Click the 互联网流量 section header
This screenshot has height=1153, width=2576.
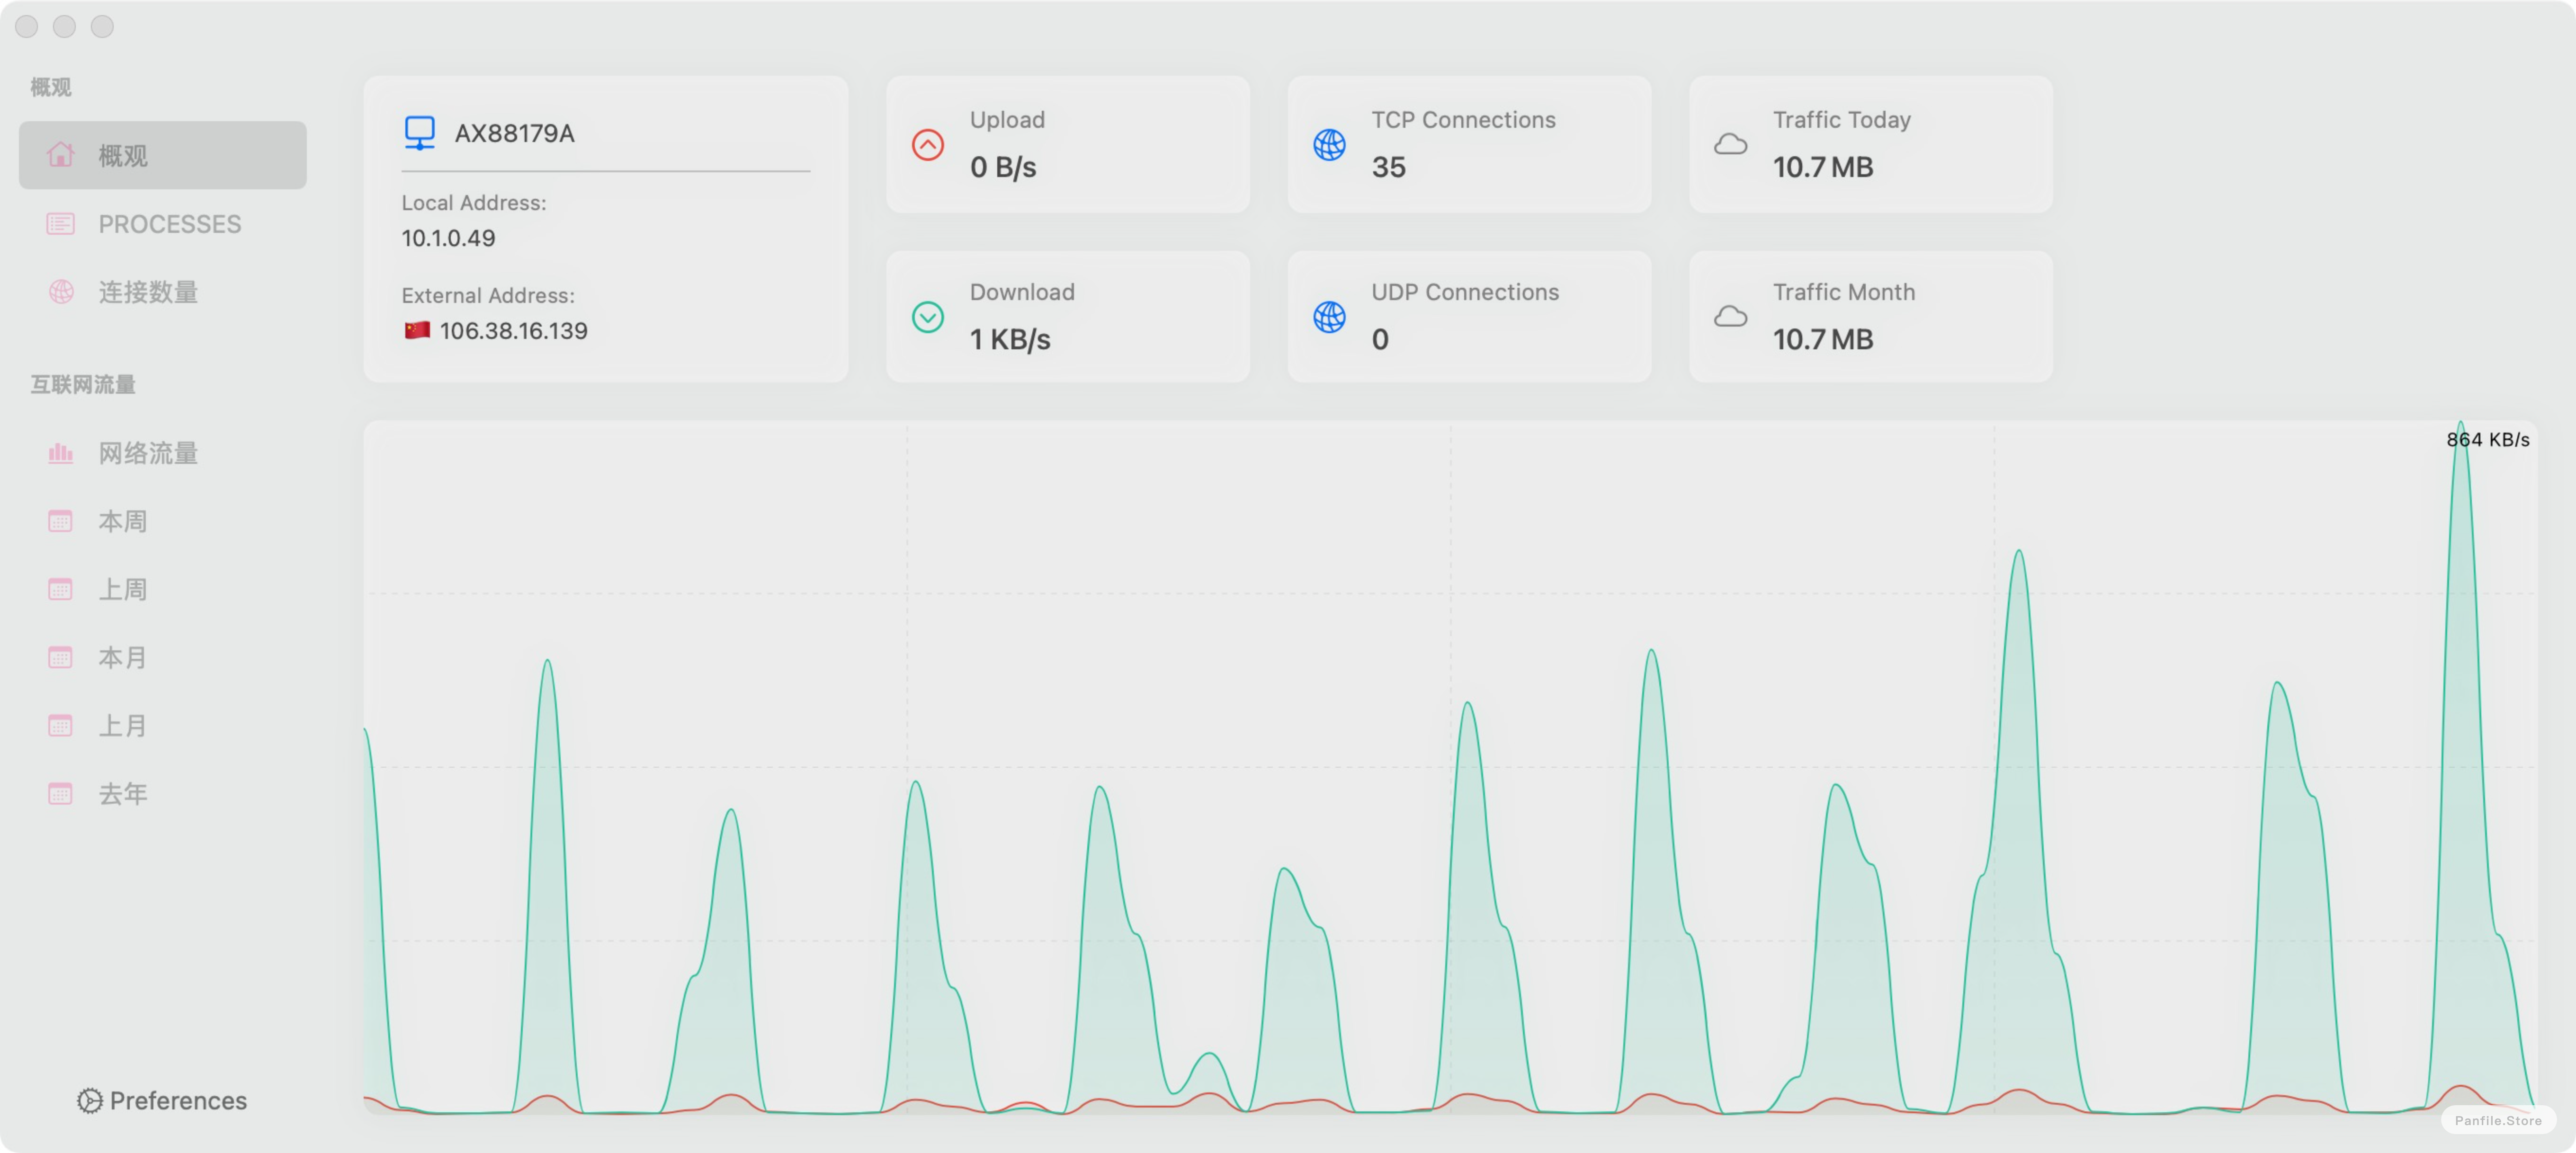point(83,384)
